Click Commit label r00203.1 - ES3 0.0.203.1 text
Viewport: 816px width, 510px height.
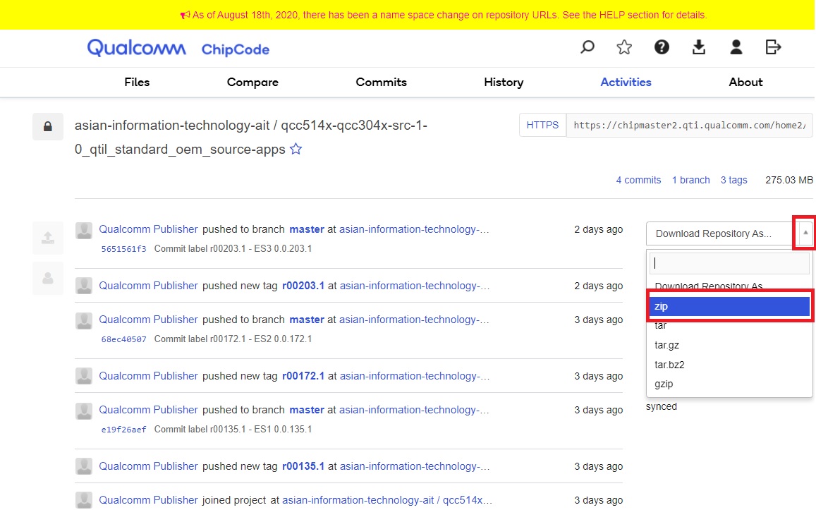[x=233, y=249]
